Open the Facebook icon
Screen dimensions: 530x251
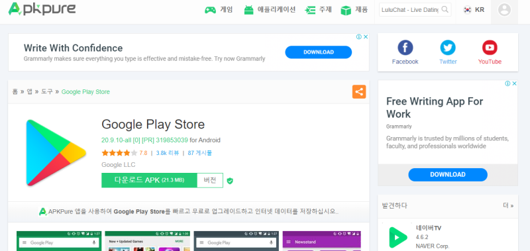405,48
